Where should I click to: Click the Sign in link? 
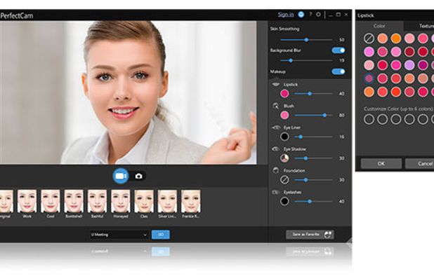pyautogui.click(x=286, y=15)
